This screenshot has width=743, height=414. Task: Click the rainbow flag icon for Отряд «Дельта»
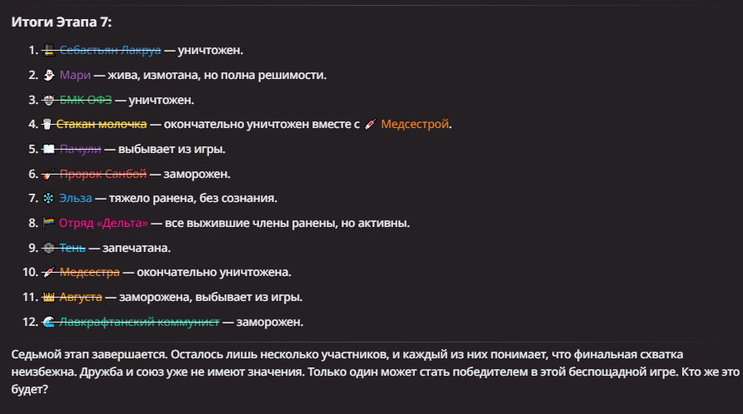(x=48, y=223)
